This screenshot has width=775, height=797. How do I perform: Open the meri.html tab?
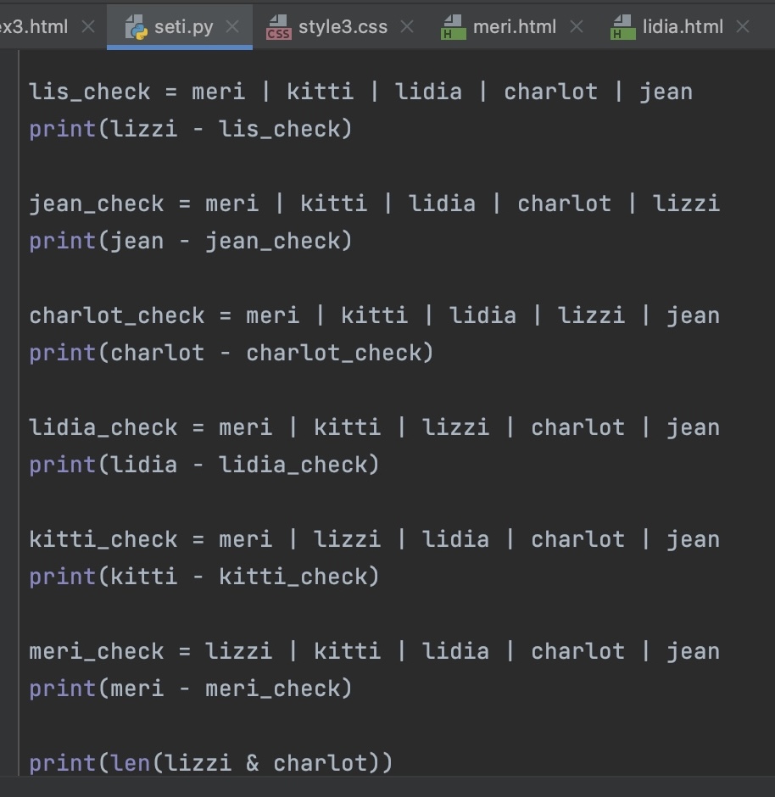tap(514, 27)
